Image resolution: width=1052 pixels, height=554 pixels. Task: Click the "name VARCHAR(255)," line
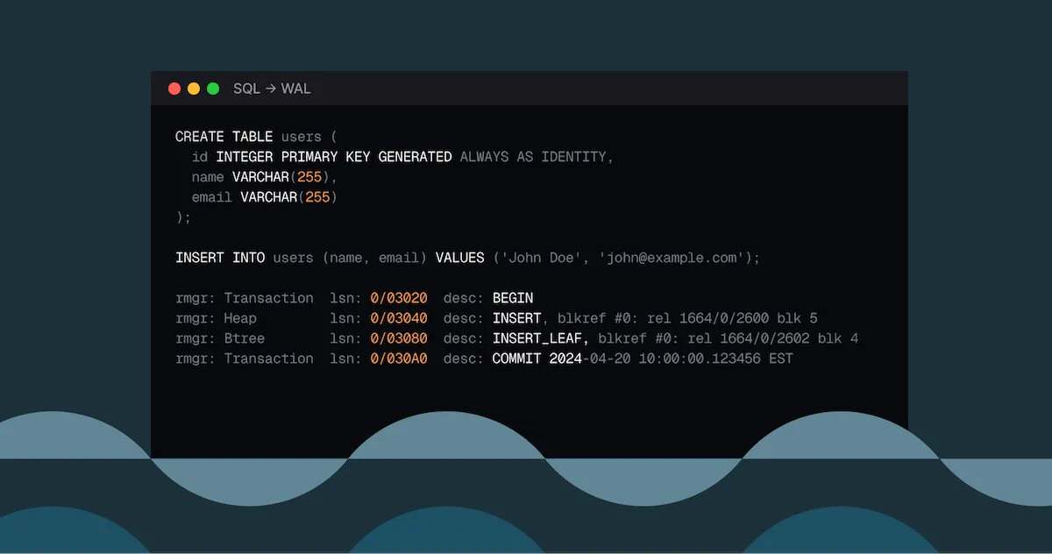265,177
